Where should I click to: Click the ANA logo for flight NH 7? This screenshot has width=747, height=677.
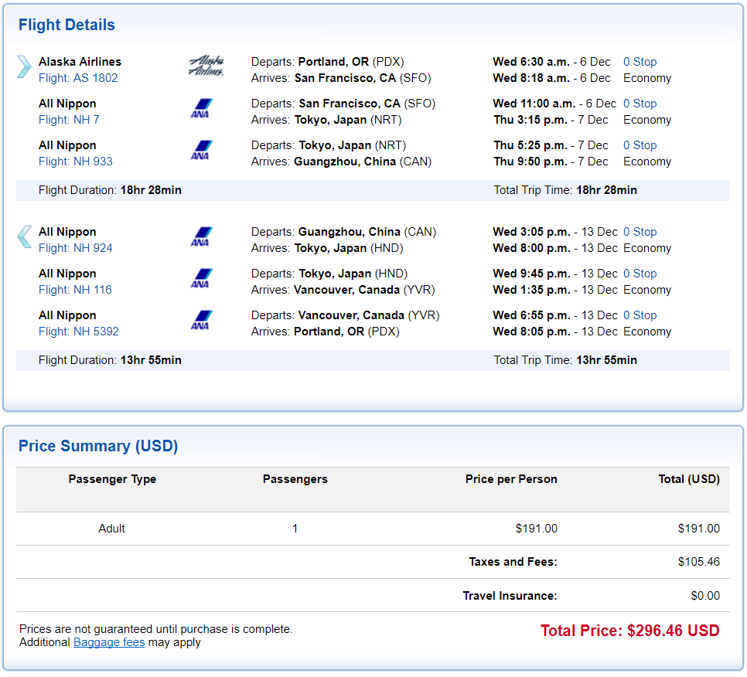(202, 108)
